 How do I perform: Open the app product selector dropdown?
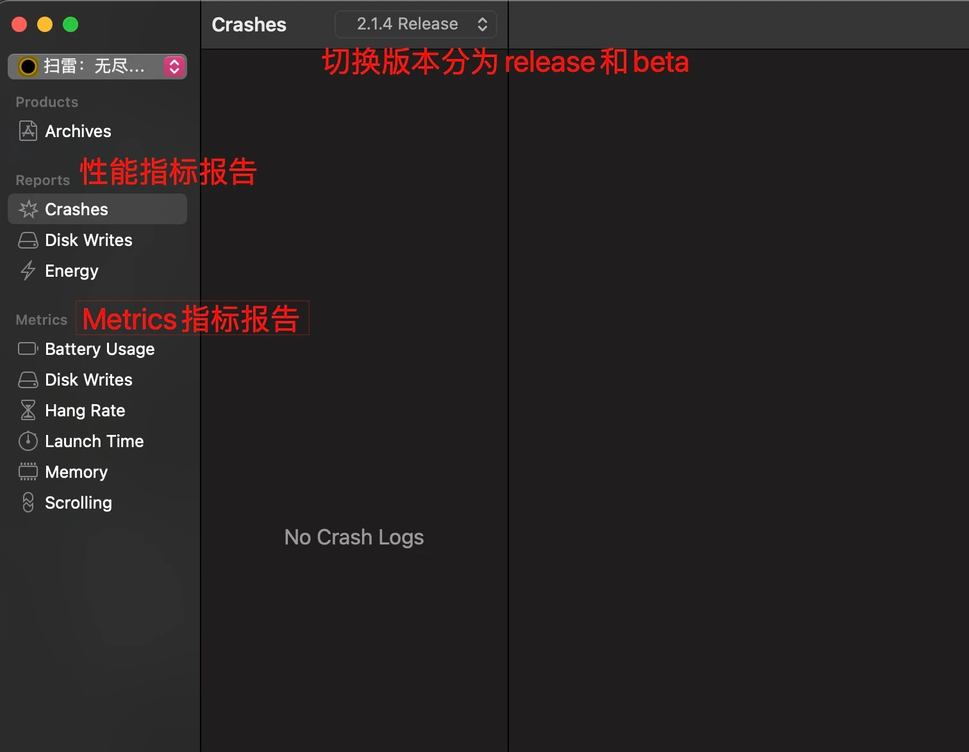97,66
